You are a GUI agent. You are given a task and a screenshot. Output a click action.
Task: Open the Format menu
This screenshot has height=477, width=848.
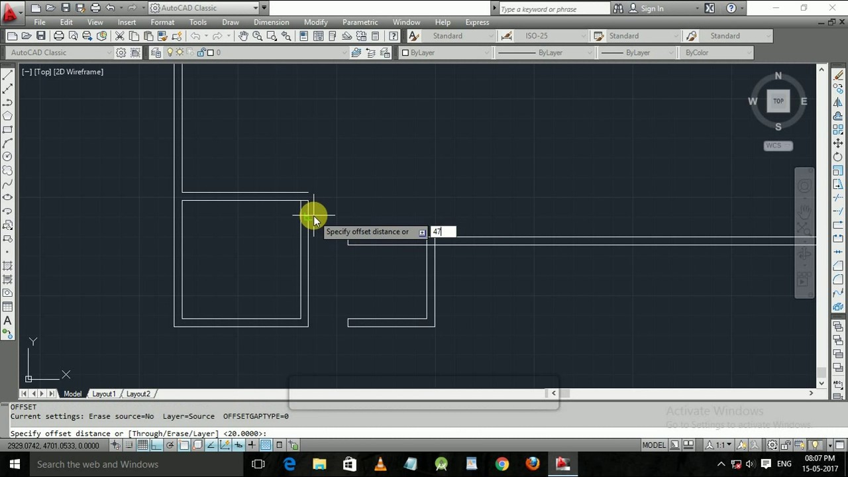tap(162, 22)
